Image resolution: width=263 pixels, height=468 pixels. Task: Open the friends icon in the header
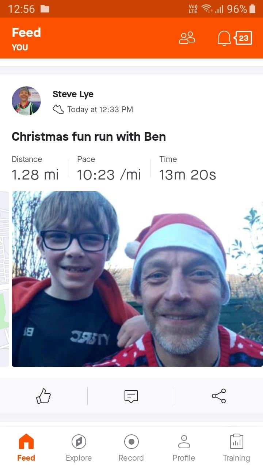(x=187, y=38)
